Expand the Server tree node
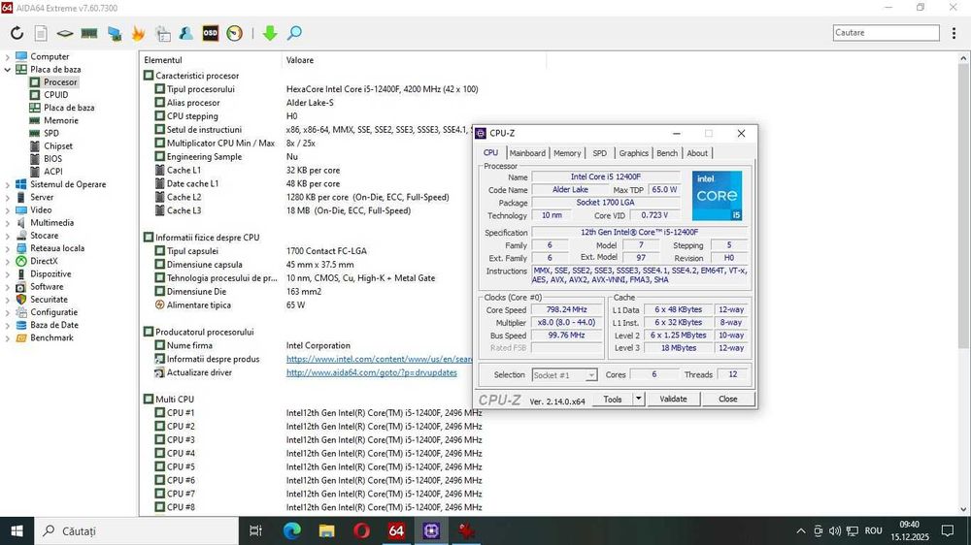Screen dimensions: 971x545 [8, 197]
